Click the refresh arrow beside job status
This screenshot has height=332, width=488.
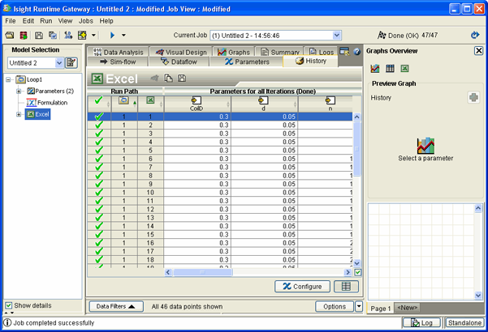click(475, 36)
